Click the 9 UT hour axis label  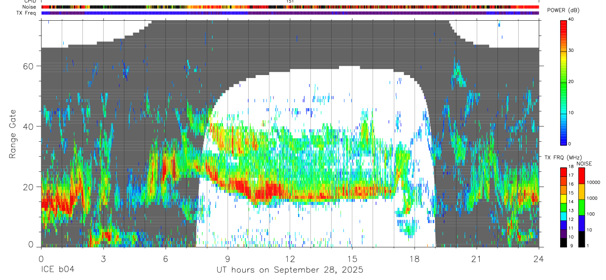(x=227, y=258)
